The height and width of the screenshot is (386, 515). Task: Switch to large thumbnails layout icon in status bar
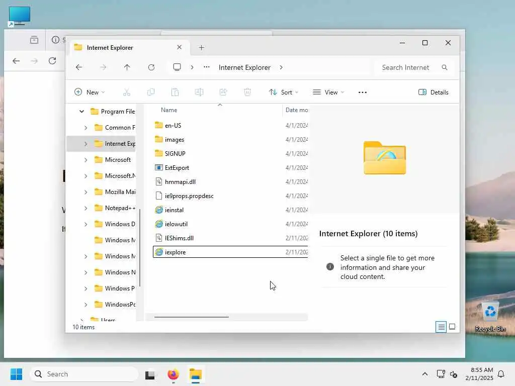pyautogui.click(x=452, y=327)
